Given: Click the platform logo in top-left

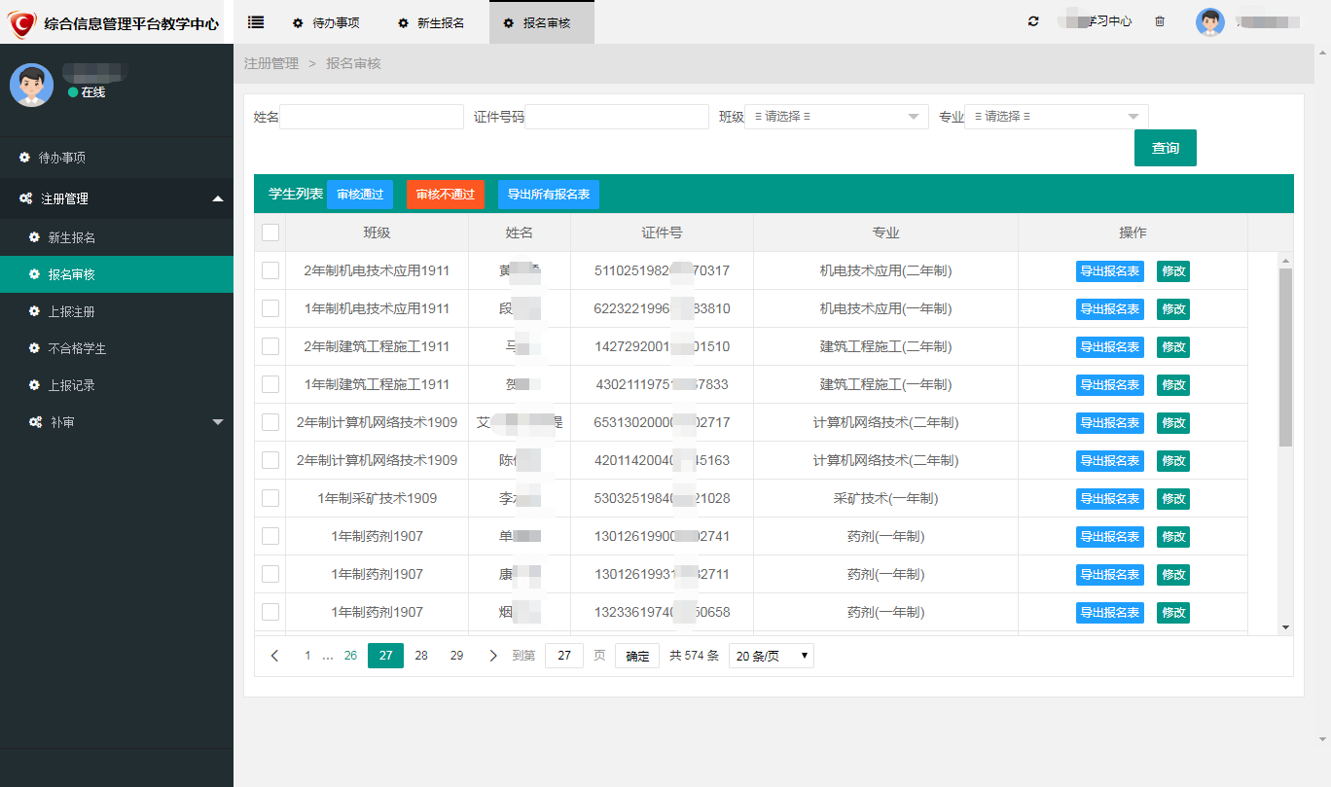Looking at the screenshot, I should pyautogui.click(x=22, y=23).
